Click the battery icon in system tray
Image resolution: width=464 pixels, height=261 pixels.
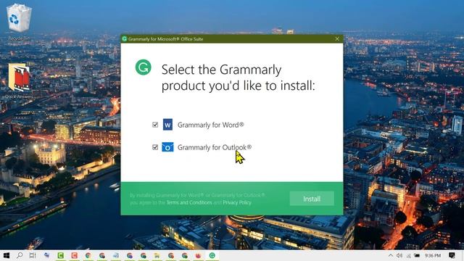417,255
